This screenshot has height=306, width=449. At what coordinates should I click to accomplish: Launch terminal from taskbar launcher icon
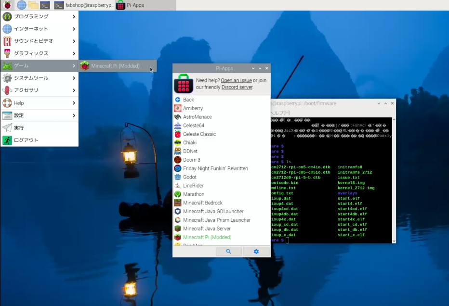[45, 5]
